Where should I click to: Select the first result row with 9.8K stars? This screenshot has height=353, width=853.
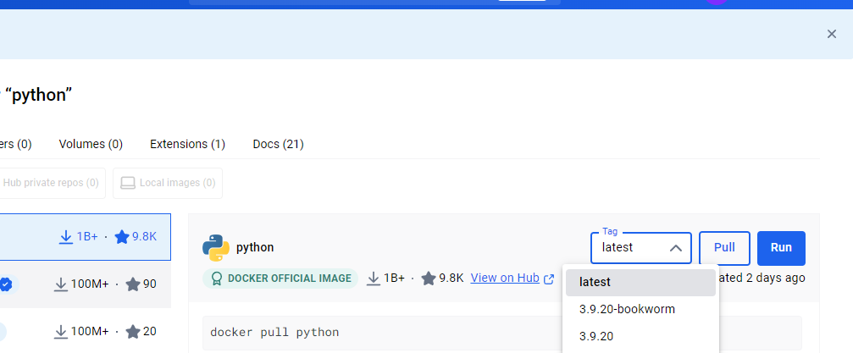86,237
